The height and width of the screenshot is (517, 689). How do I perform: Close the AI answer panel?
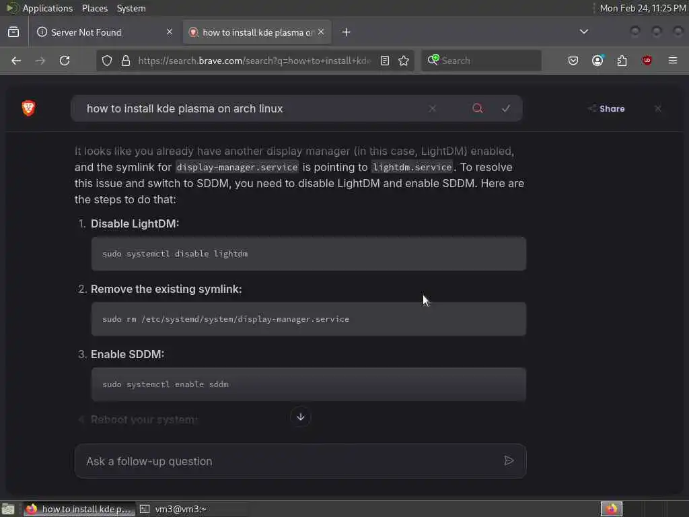658,108
